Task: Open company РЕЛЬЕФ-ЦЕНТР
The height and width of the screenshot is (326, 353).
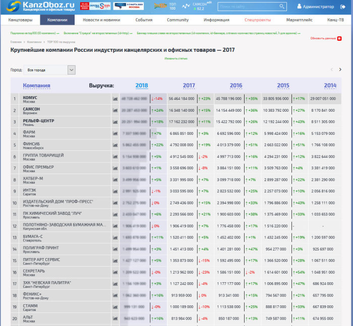Action: [38, 121]
